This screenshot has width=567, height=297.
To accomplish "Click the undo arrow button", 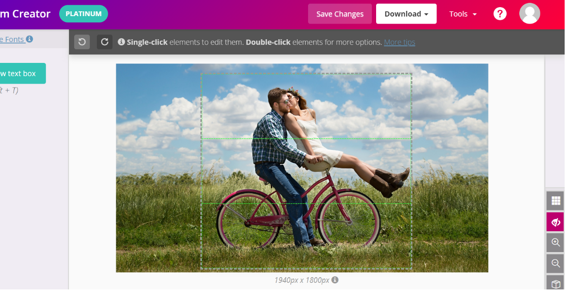I will 82,42.
